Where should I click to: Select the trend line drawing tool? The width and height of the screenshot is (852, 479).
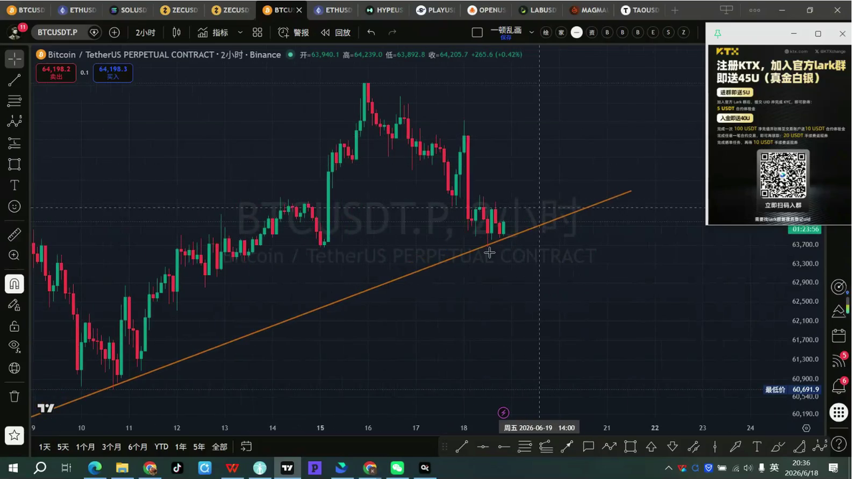[14, 80]
